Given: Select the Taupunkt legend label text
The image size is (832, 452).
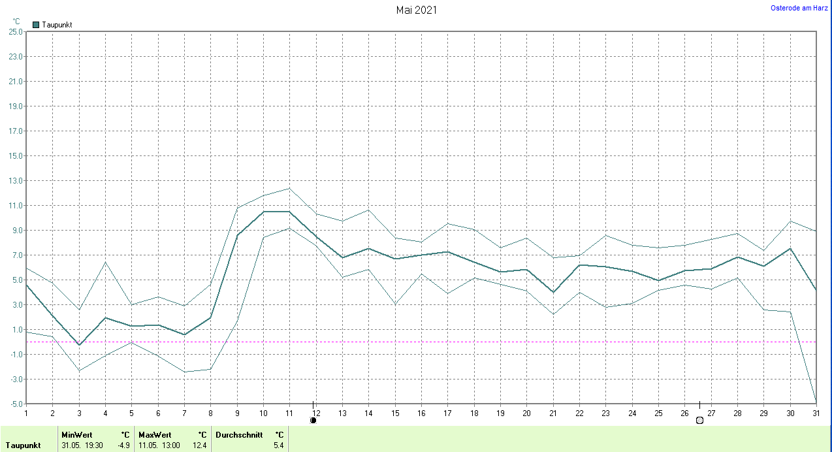Looking at the screenshot, I should pos(57,25).
